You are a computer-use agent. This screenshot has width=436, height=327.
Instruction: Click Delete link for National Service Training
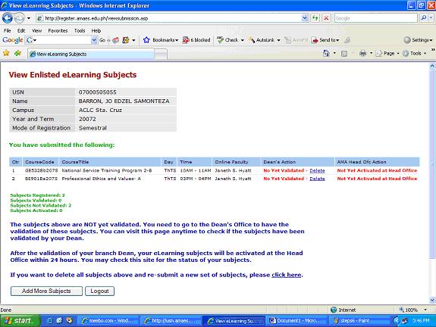click(317, 170)
